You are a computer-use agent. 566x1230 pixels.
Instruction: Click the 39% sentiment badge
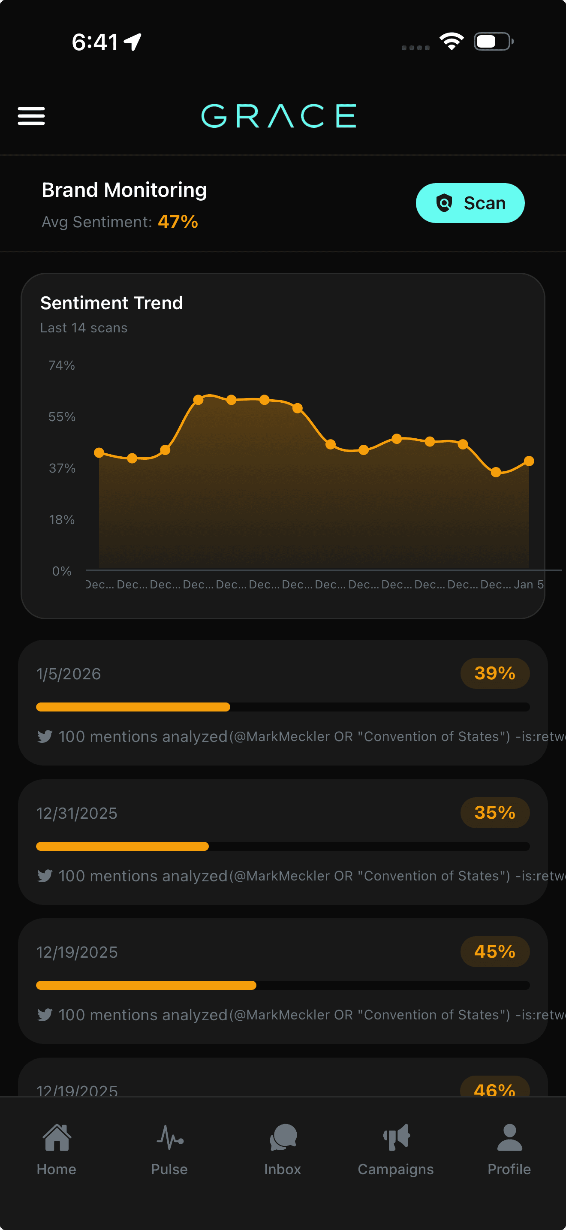pos(494,673)
